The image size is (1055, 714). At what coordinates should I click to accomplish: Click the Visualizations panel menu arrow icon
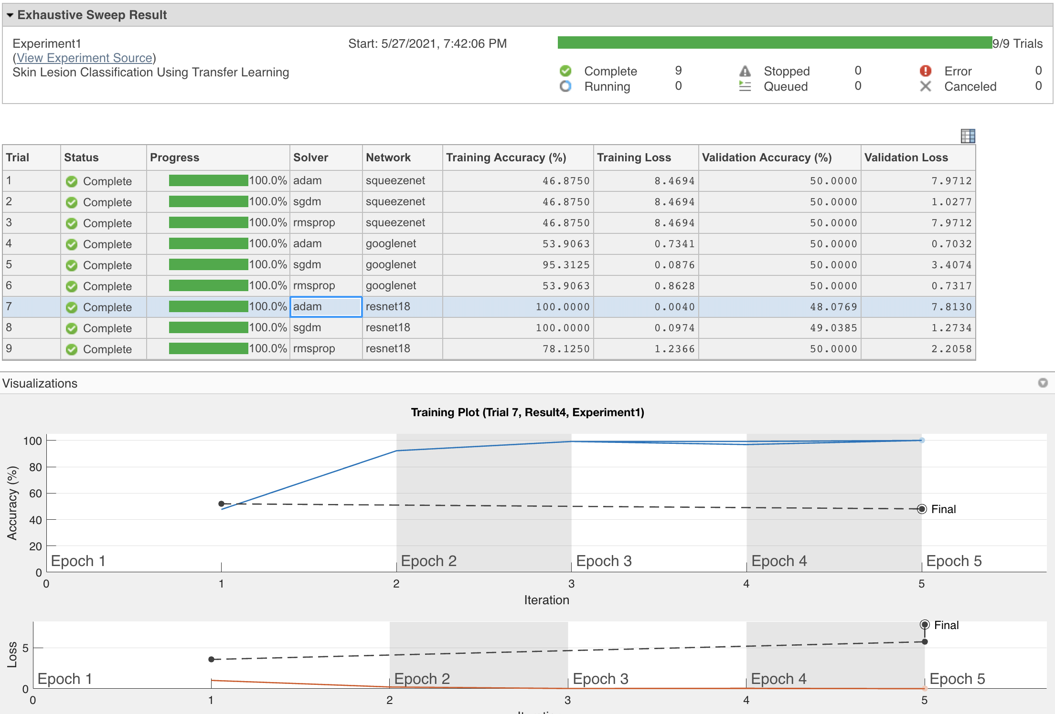click(1043, 383)
